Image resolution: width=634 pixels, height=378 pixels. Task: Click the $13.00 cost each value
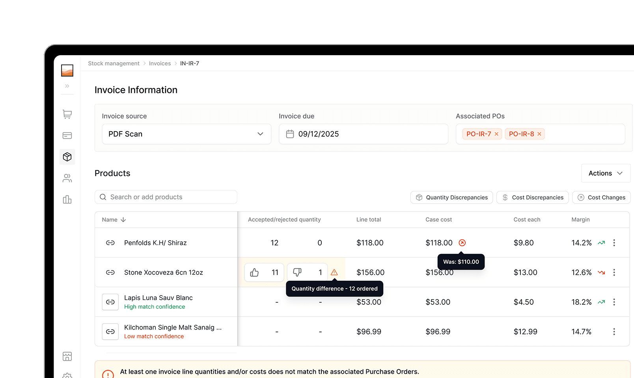pyautogui.click(x=525, y=272)
